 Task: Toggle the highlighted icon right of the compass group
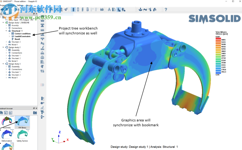tap(119, 9)
